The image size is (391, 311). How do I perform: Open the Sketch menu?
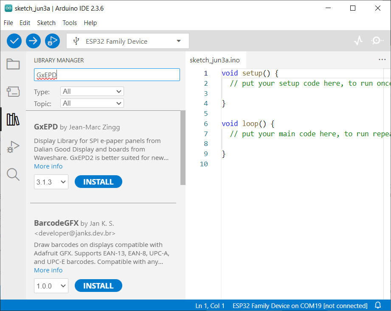pos(46,23)
